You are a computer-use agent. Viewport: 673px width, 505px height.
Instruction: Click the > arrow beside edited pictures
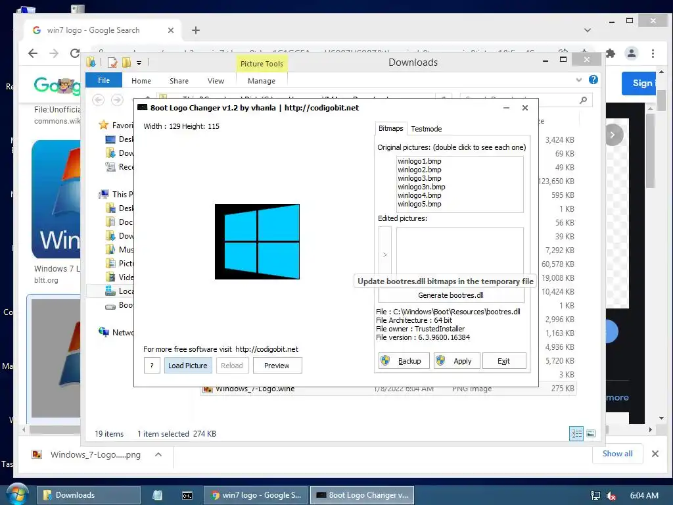[x=385, y=254]
